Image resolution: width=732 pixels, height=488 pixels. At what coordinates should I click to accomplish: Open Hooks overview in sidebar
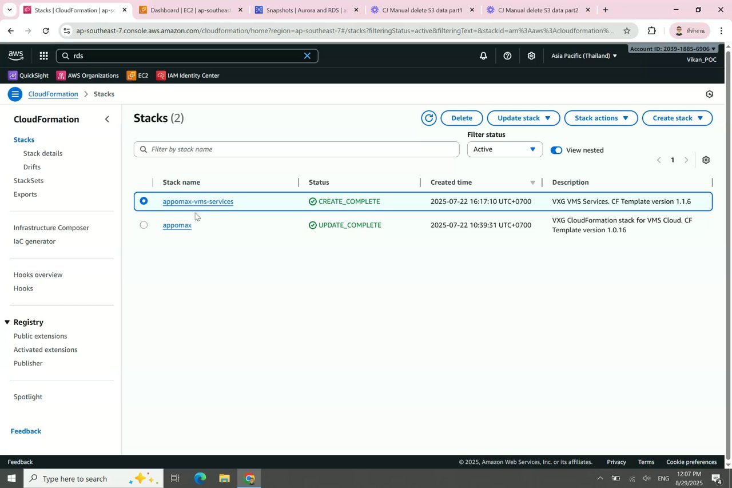click(38, 275)
